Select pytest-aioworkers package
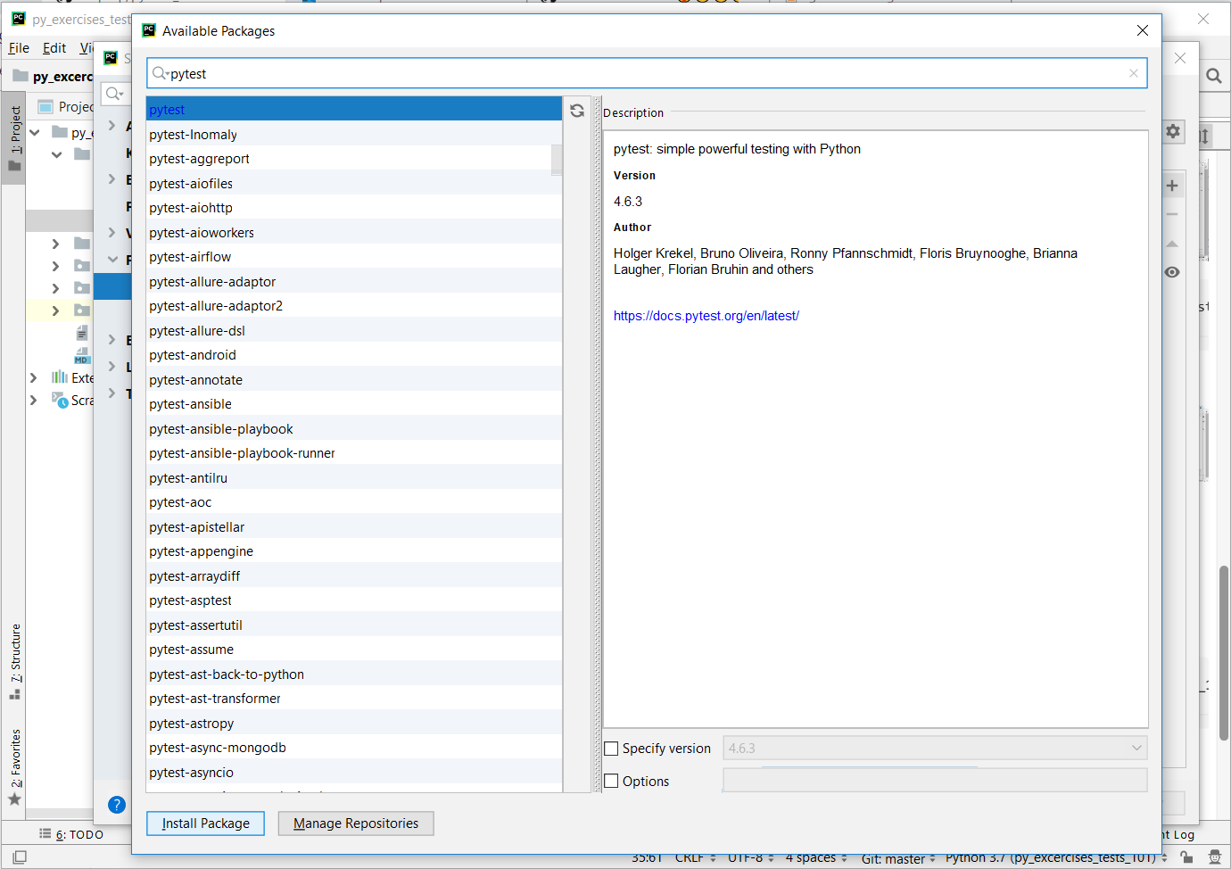 point(354,232)
